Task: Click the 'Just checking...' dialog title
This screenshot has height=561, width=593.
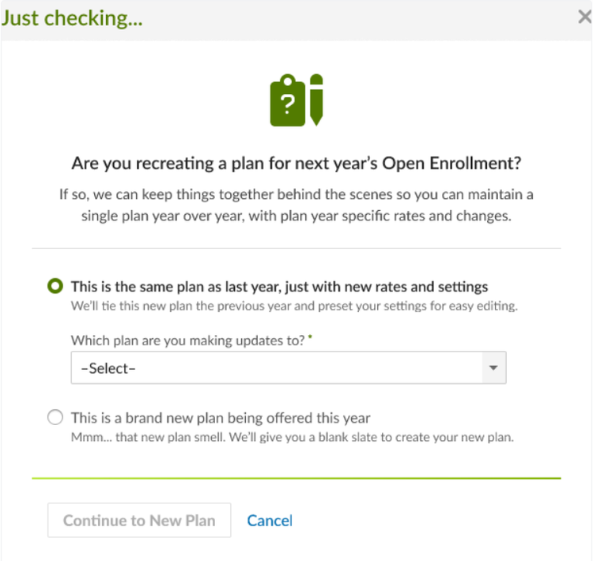Action: tap(72, 18)
